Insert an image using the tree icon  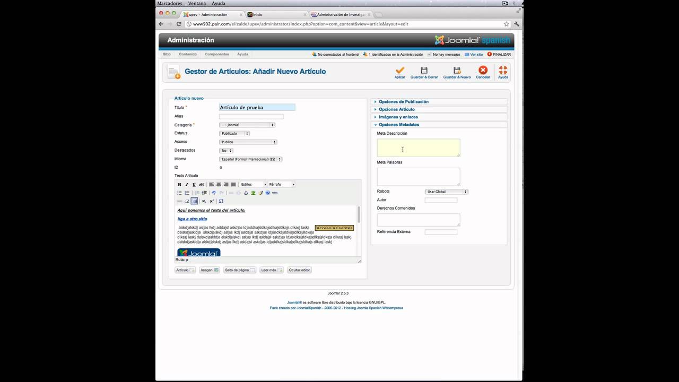tap(253, 193)
